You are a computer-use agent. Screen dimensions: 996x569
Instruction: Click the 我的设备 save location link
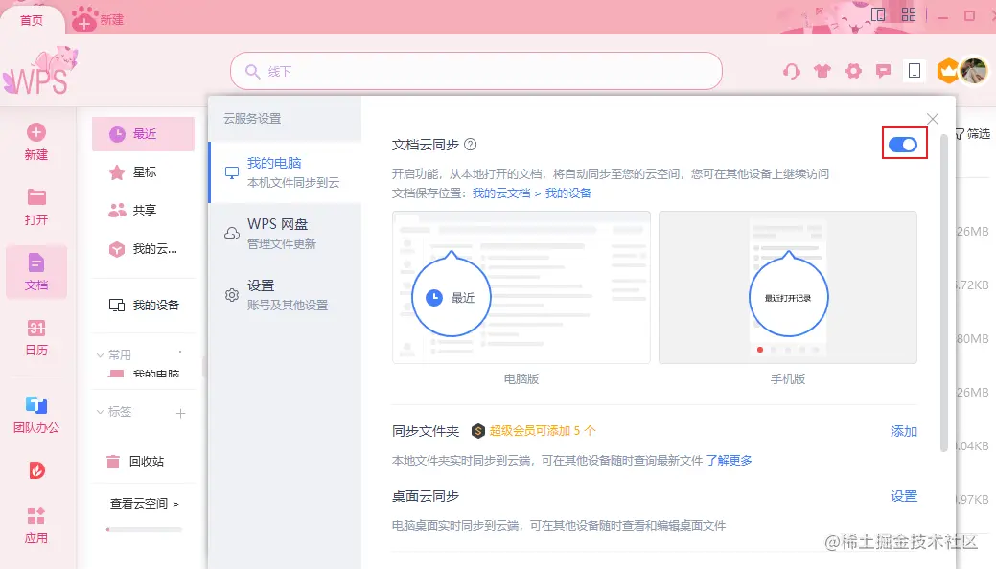click(567, 193)
